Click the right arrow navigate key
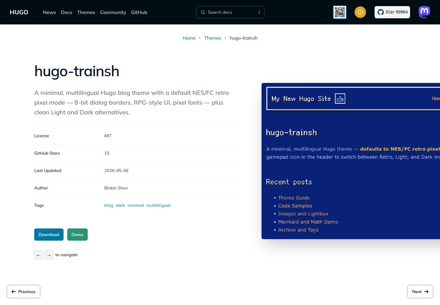440x305 pixels. click(49, 255)
